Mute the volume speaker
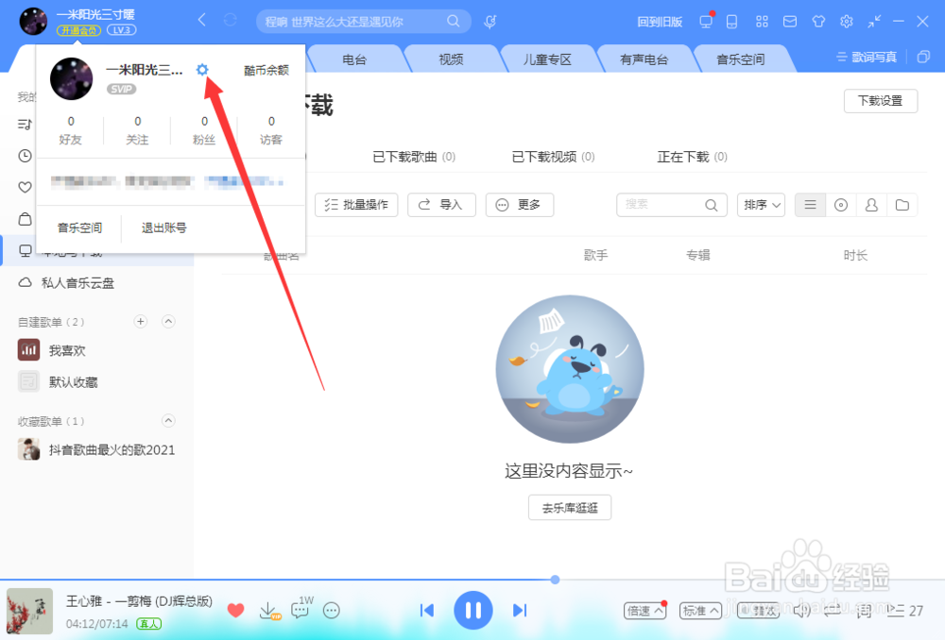 point(801,611)
